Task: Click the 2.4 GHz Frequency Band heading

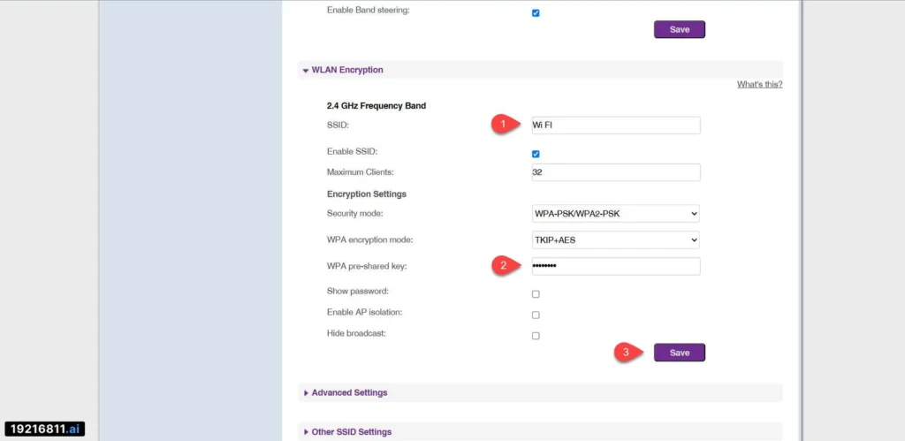Action: [376, 106]
